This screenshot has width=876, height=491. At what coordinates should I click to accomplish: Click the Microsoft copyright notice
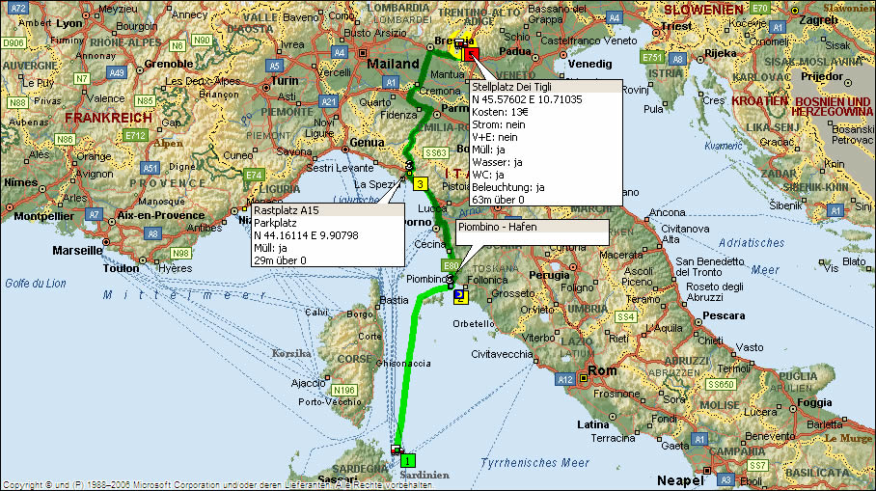pos(217,485)
